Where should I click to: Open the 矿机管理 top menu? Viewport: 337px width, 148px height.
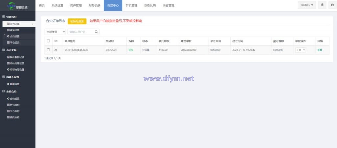pos(131,6)
